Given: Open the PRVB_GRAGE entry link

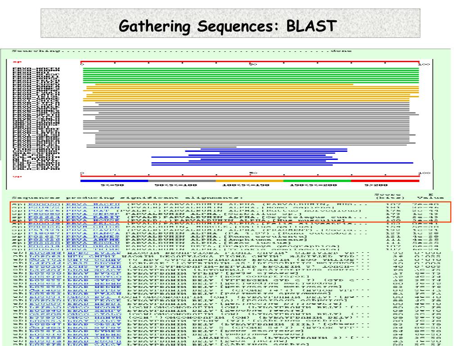Looking at the screenshot, I should 93,246.
